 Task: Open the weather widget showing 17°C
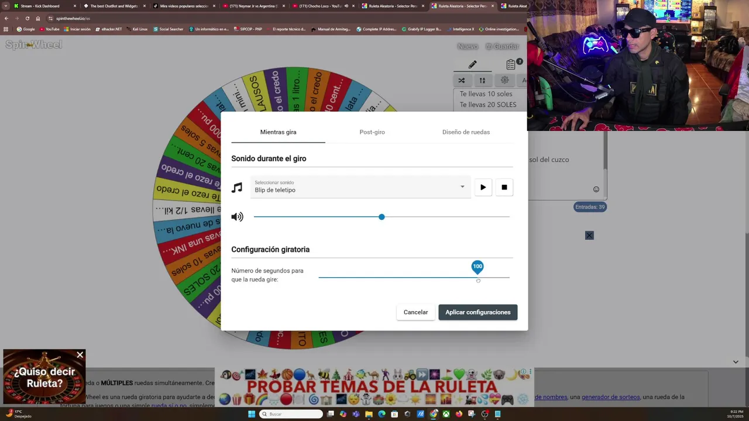click(18, 413)
